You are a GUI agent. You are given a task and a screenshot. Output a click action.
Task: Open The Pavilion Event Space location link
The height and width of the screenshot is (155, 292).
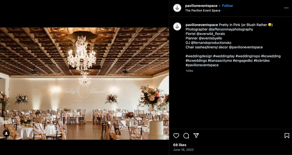(x=203, y=10)
